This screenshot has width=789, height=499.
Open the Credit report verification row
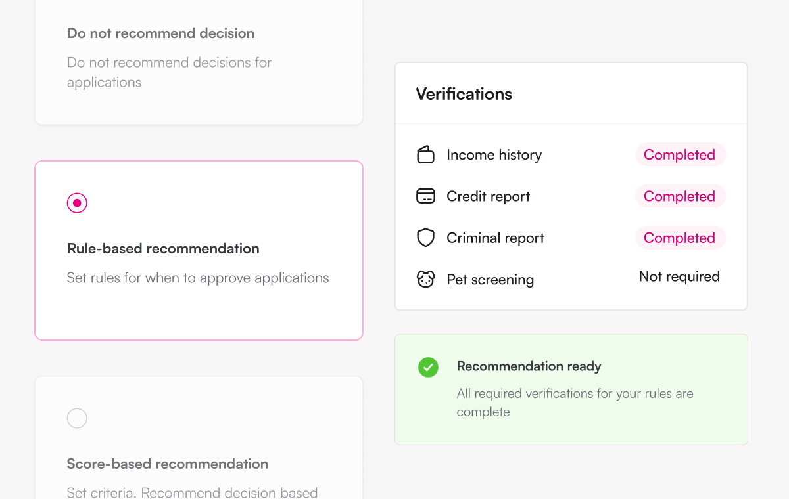pos(571,196)
